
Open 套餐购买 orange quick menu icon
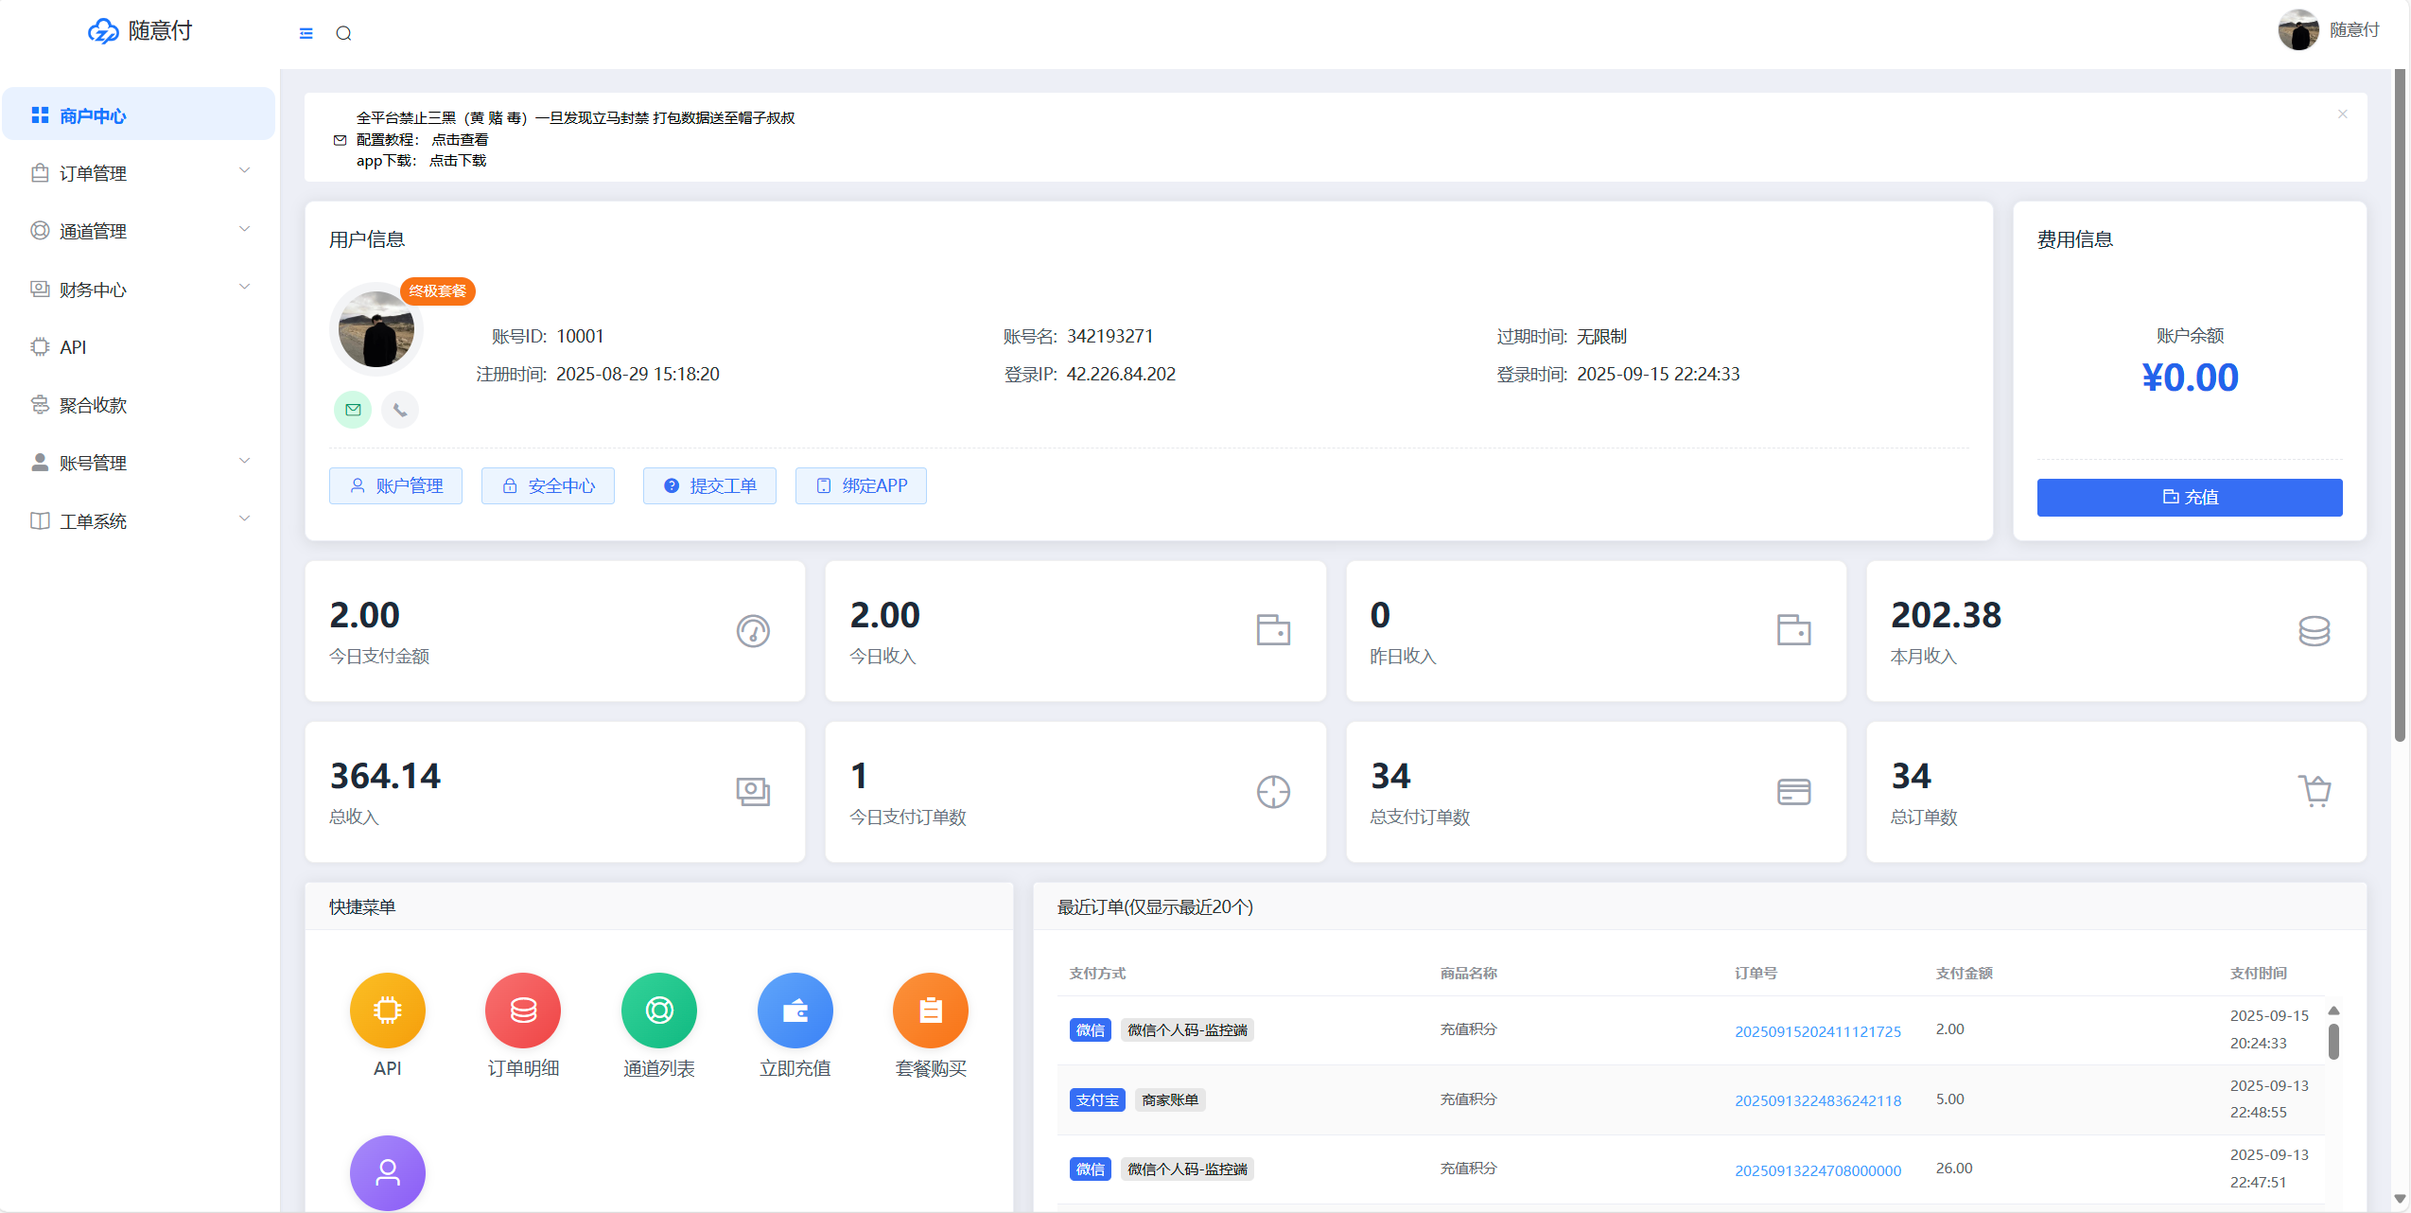tap(930, 1011)
